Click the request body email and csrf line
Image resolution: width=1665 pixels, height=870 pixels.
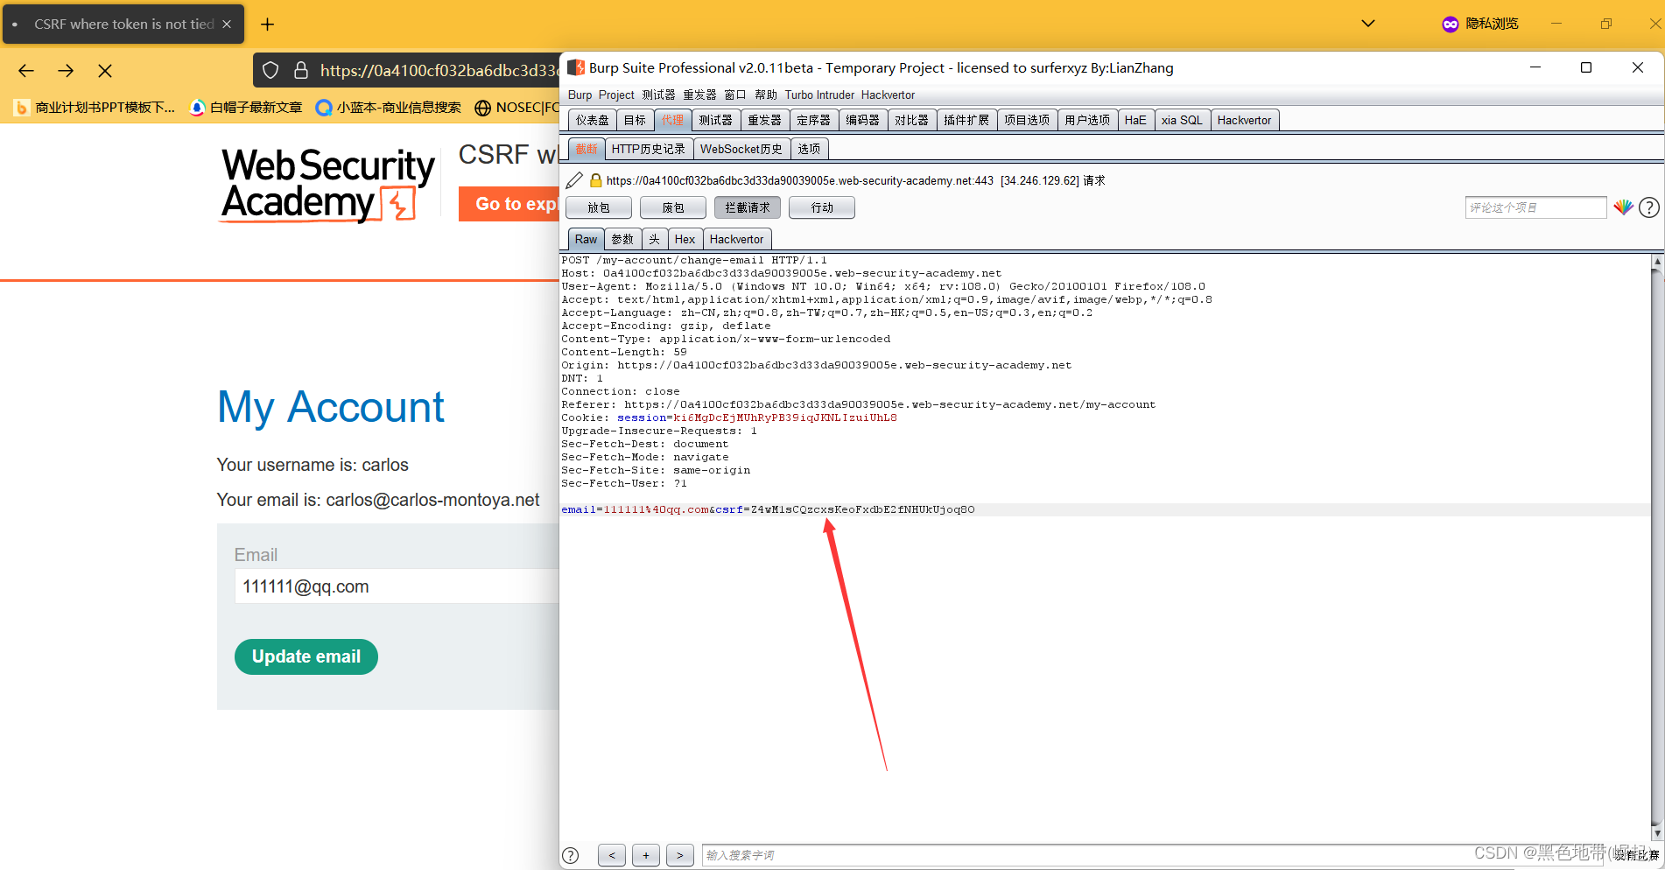(768, 509)
